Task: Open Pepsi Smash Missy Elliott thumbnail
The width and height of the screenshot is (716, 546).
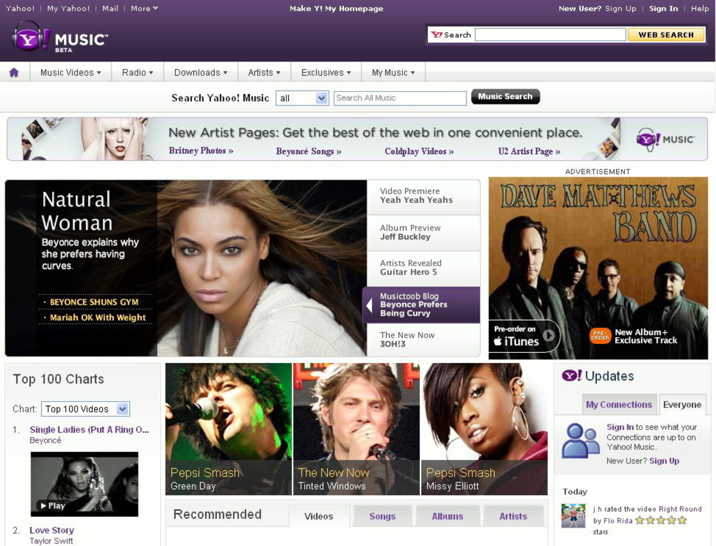Action: tap(484, 429)
